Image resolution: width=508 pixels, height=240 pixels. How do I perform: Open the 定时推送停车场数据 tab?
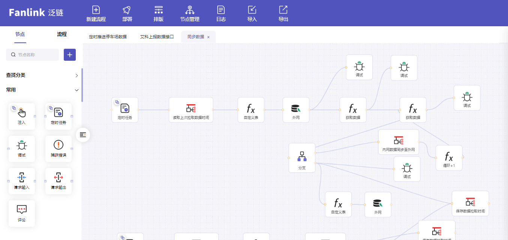(x=108, y=37)
